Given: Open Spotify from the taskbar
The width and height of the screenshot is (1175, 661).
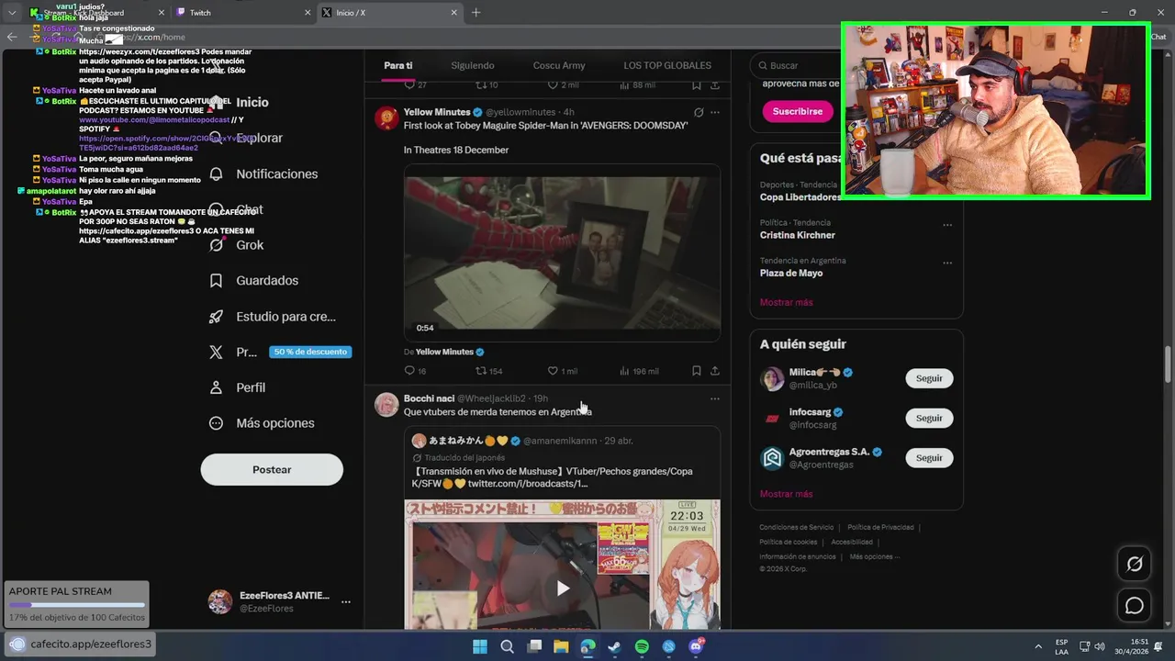Looking at the screenshot, I should coord(642,646).
